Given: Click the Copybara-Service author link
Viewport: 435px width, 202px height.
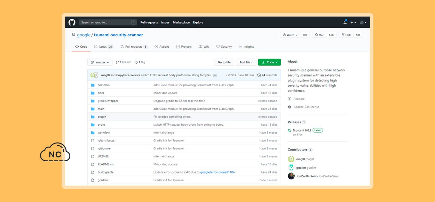Looking at the screenshot, I should [128, 75].
